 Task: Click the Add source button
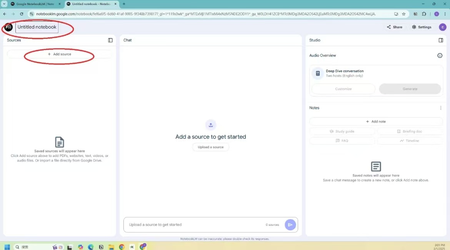[59, 54]
